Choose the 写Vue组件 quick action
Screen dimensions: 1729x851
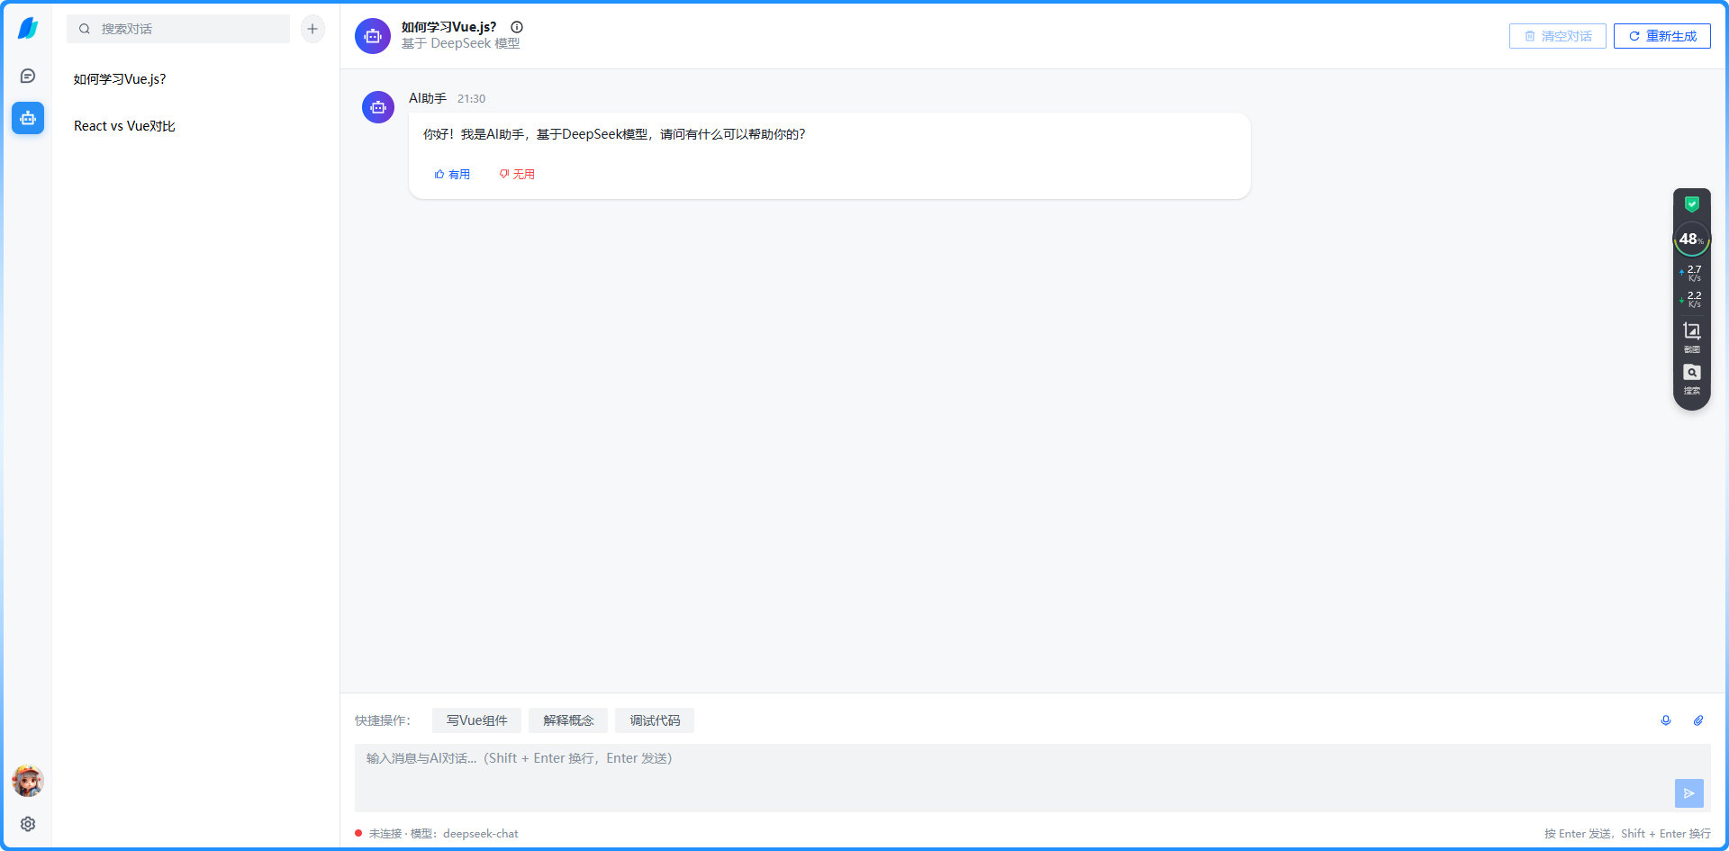(x=476, y=720)
